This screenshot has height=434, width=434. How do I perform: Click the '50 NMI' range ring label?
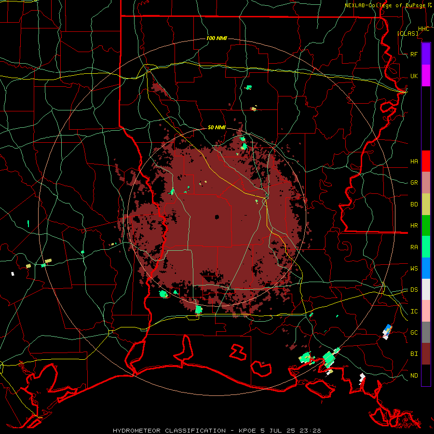tap(217, 127)
